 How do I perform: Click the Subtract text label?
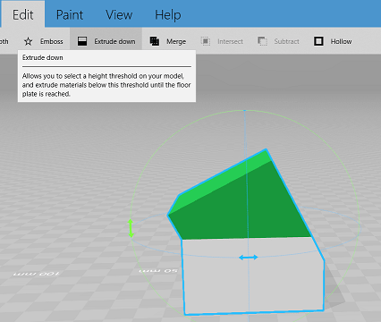tap(286, 41)
